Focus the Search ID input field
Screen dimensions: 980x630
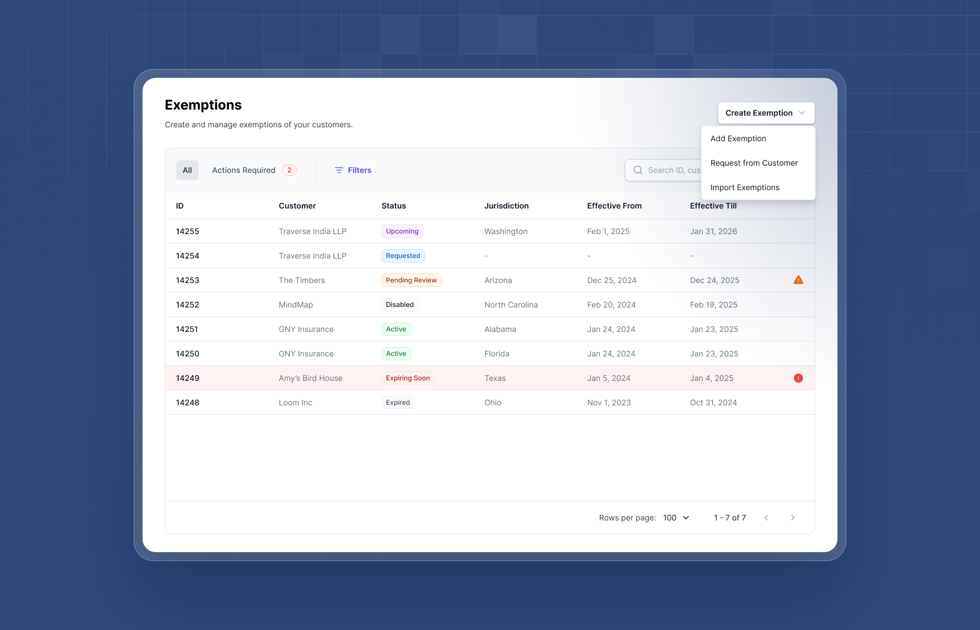click(664, 170)
